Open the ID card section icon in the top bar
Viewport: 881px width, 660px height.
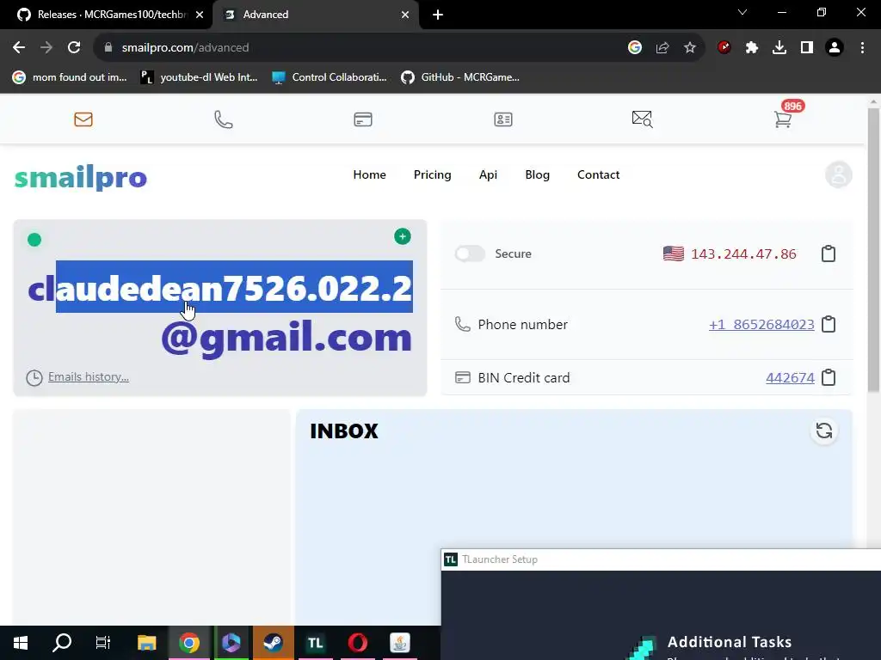click(502, 119)
